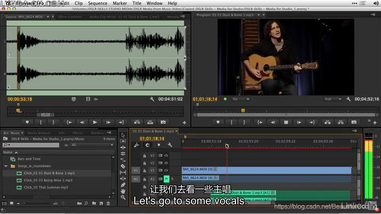Select the Pen tool
Viewport: 381px width, 214px height.
click(123, 185)
